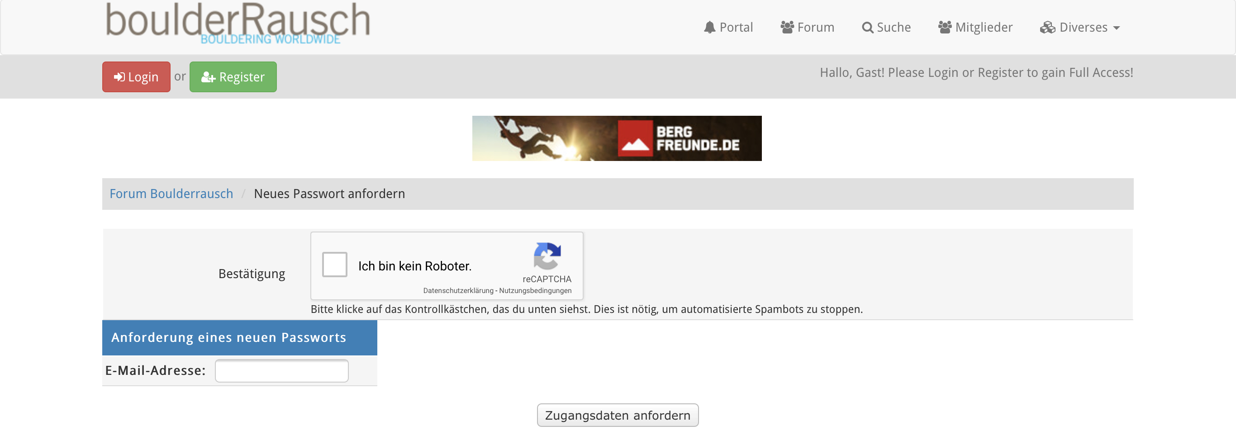Click the users icon beside Mitglieder
Viewport: 1236px width, 440px height.
945,27
